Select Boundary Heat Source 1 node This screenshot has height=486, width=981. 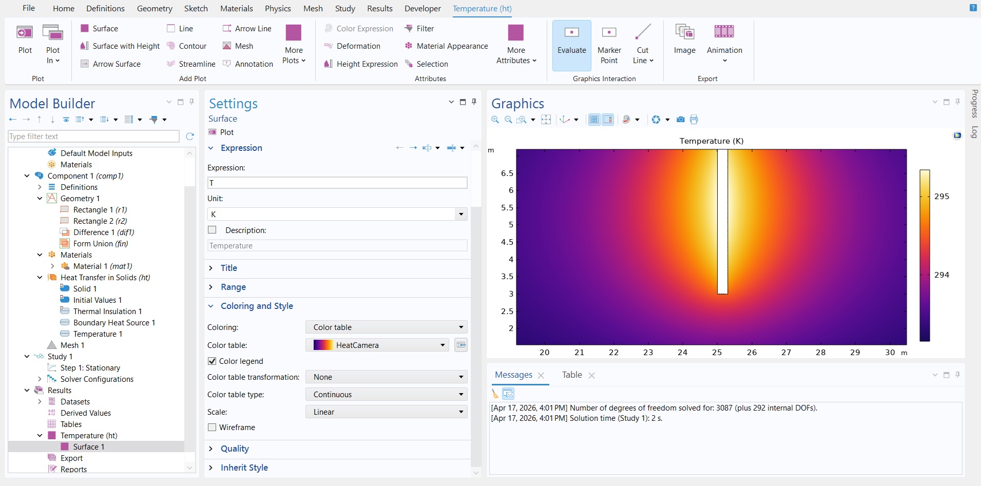tap(113, 323)
